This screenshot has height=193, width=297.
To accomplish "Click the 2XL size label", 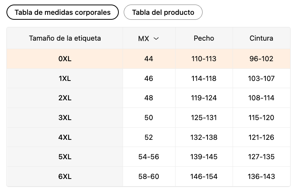I will point(65,98).
